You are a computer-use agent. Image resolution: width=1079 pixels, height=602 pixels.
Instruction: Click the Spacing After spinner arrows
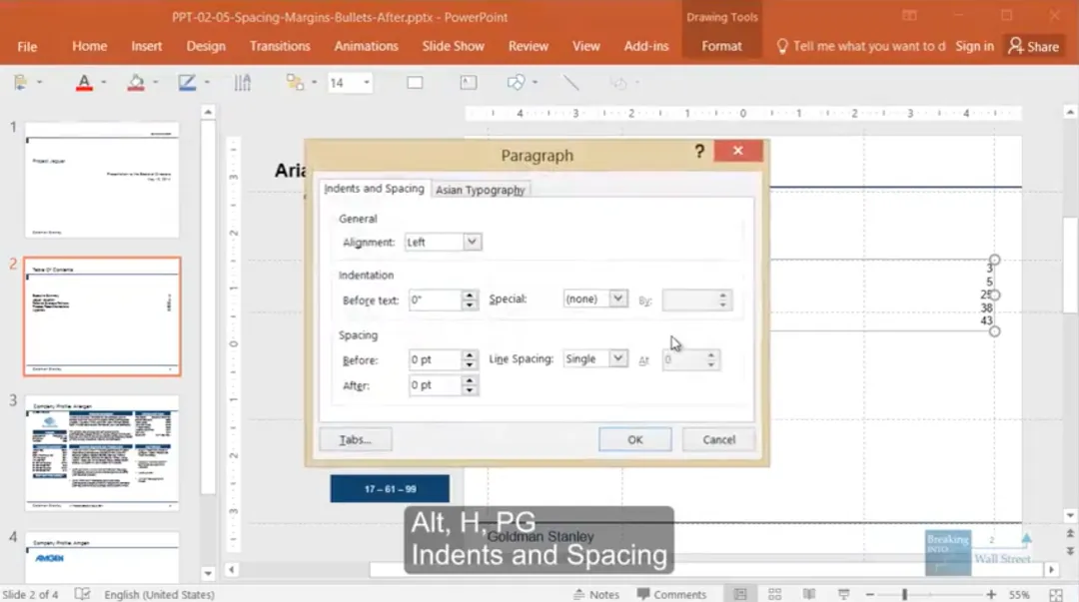[x=470, y=385]
